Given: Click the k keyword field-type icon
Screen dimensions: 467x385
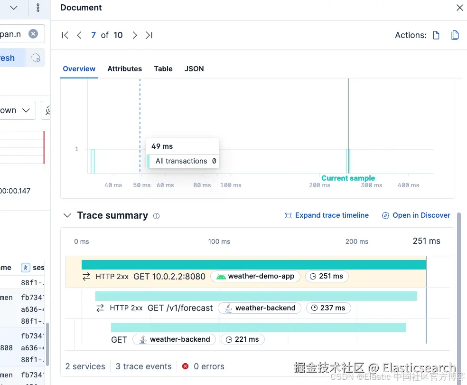Looking at the screenshot, I should (x=26, y=268).
